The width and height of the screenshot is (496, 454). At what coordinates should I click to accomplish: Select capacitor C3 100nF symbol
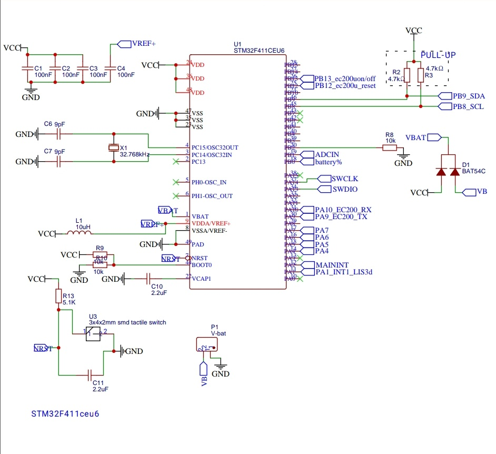coord(83,68)
